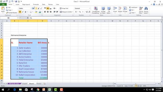This screenshot has height=92, width=163.
Task: Open the font size dropdown arrow
Action: [36, 8]
